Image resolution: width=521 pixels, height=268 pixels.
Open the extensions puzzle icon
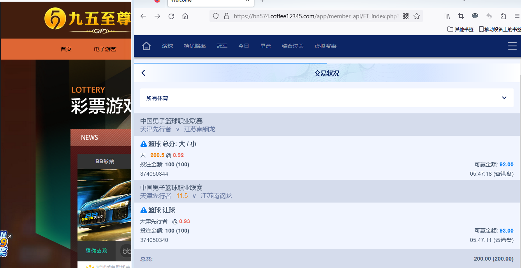coord(503,16)
